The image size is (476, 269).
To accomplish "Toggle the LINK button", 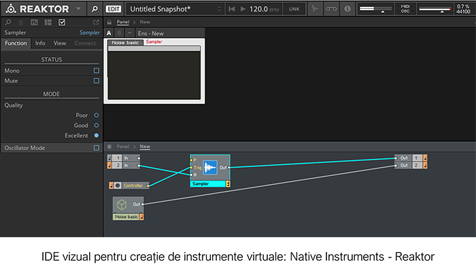I will pos(294,9).
